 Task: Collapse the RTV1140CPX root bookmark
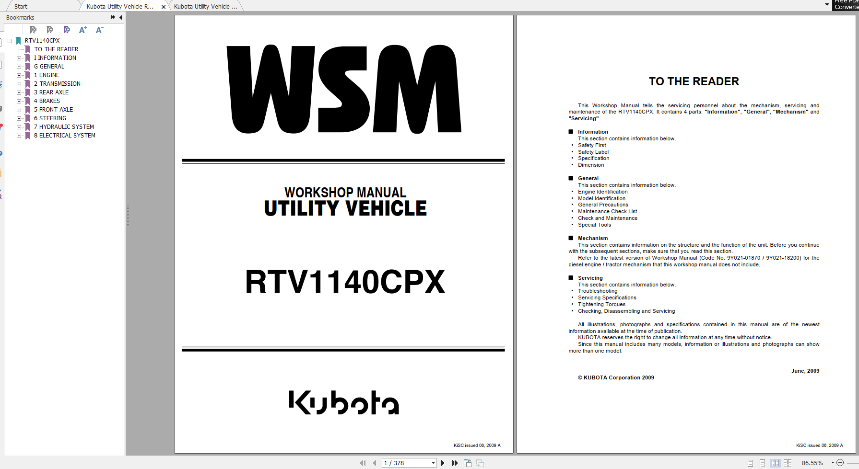point(10,41)
